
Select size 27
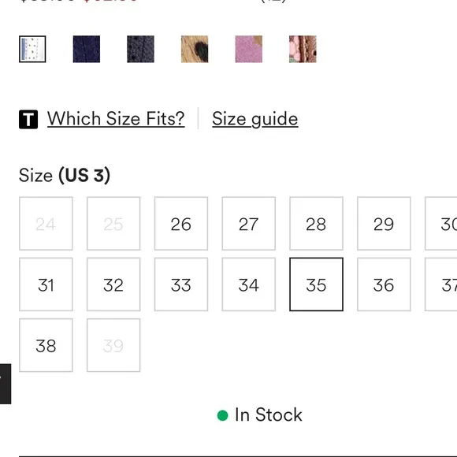(249, 224)
